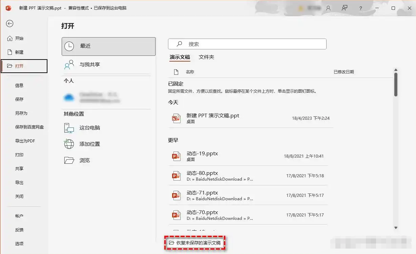The height and width of the screenshot is (254, 416).
Task: Click 另存为 in the sidebar
Action: [x=21, y=113]
